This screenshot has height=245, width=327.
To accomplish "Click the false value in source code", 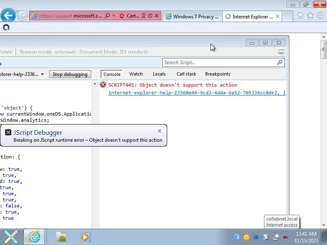I will (12, 206).
